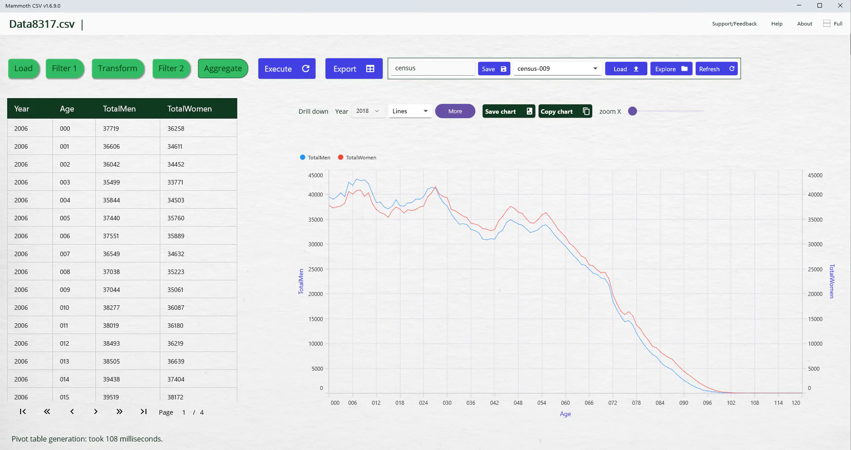The width and height of the screenshot is (851, 450).
Task: Jump forward several pages with double-right arrow
Action: point(120,411)
